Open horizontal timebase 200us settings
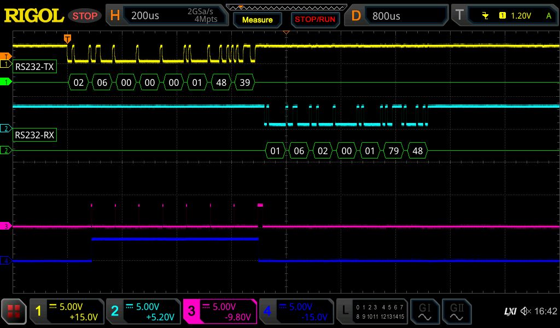The image size is (560, 328). [167, 15]
